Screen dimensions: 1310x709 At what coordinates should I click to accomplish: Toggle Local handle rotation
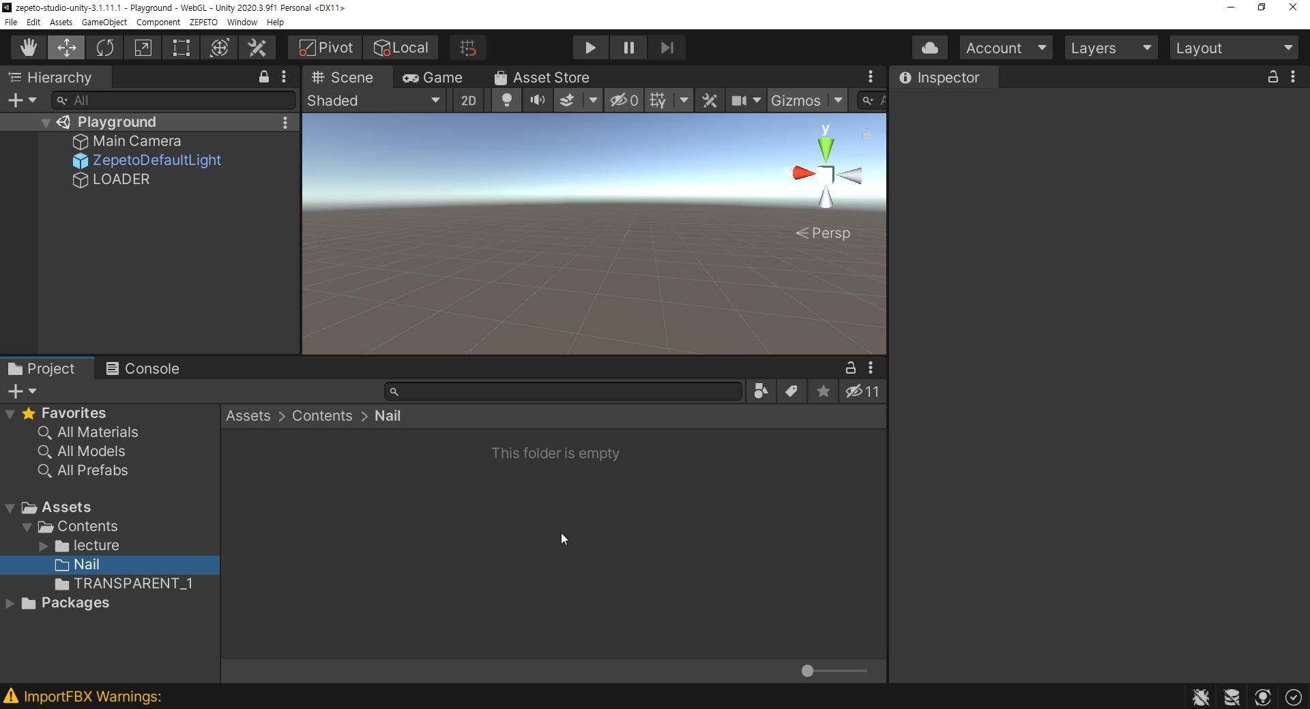(401, 48)
